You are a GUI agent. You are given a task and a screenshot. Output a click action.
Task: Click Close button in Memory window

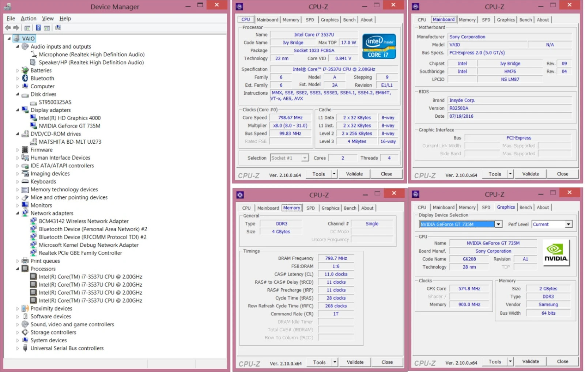coord(387,362)
